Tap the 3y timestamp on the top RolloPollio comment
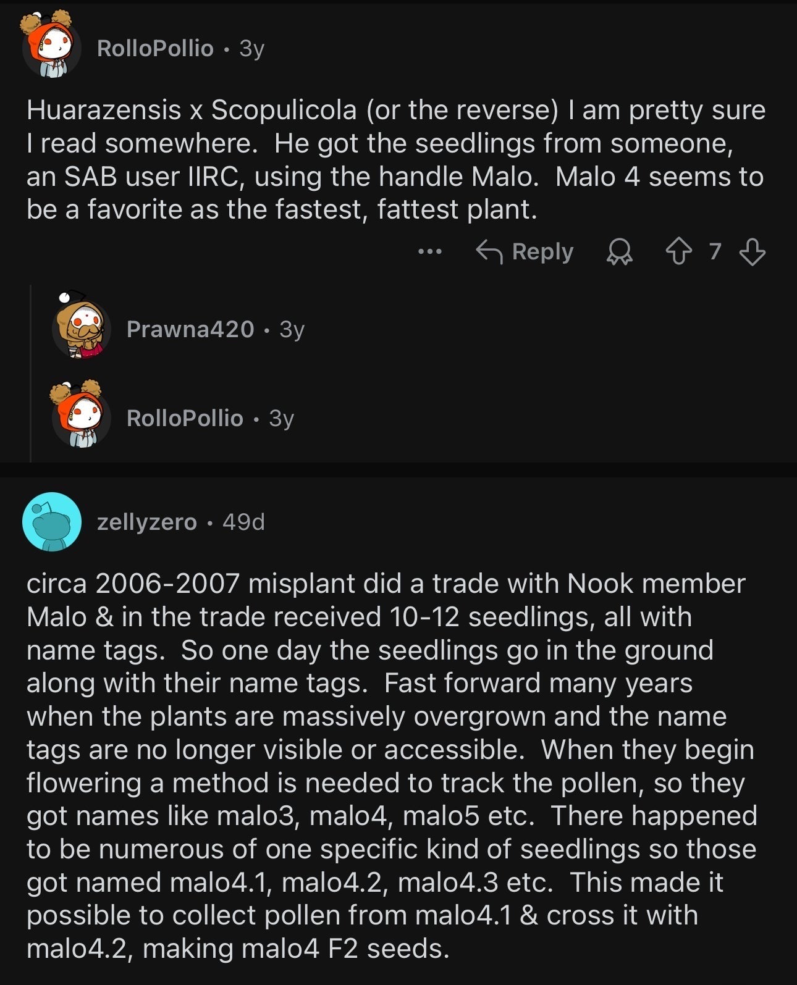 tap(251, 48)
